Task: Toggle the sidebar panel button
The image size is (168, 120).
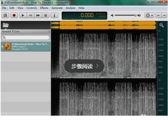Action: click(x=5, y=15)
